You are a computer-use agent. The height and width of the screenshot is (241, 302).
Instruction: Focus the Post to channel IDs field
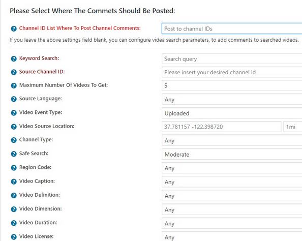(x=232, y=28)
